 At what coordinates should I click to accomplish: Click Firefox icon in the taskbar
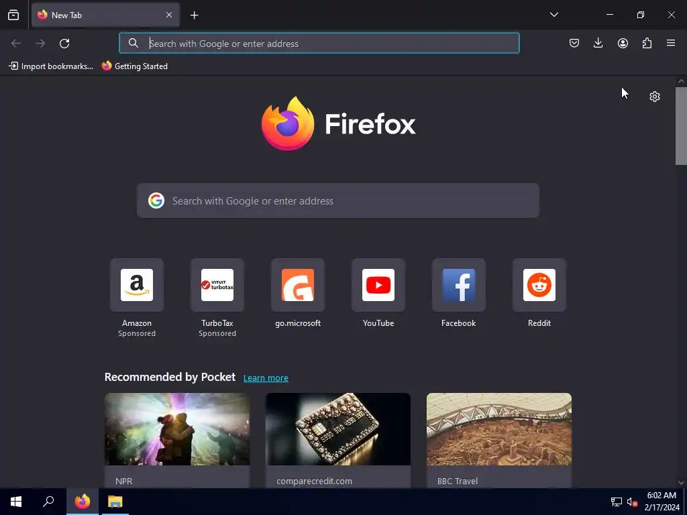83,502
